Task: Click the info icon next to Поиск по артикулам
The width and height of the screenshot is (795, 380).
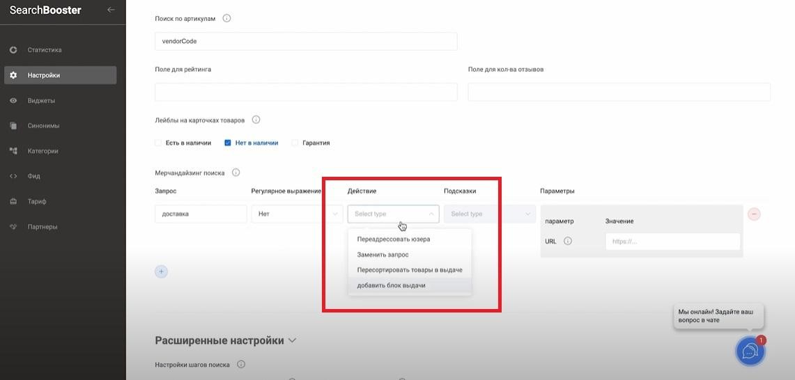Action: [x=226, y=18]
